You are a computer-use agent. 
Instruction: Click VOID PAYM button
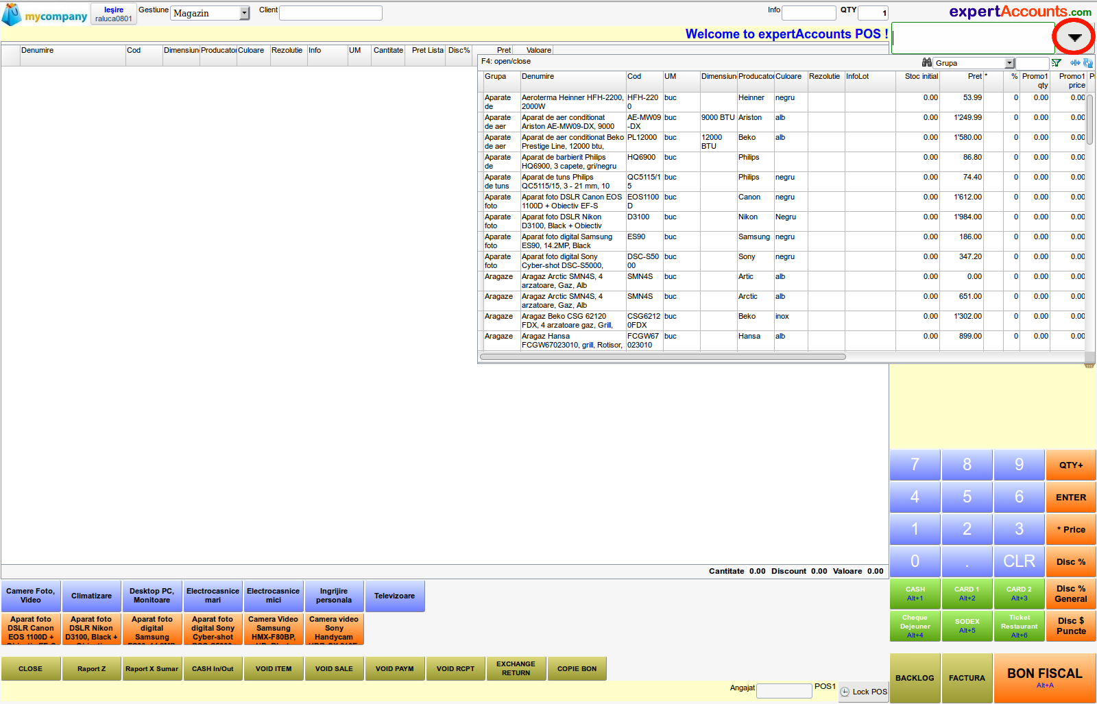coord(395,668)
